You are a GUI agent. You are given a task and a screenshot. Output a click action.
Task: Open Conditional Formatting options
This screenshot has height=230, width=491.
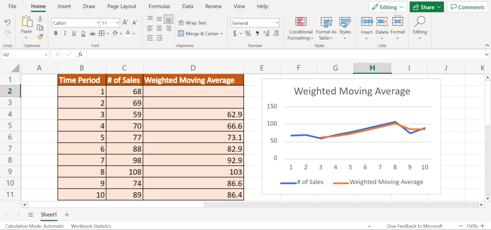click(x=300, y=29)
